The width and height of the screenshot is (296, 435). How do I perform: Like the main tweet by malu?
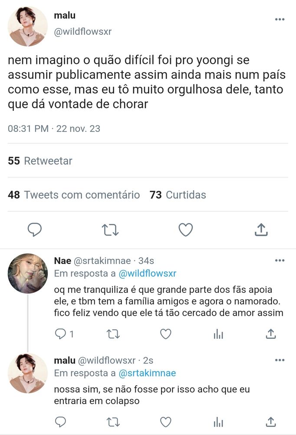185,230
